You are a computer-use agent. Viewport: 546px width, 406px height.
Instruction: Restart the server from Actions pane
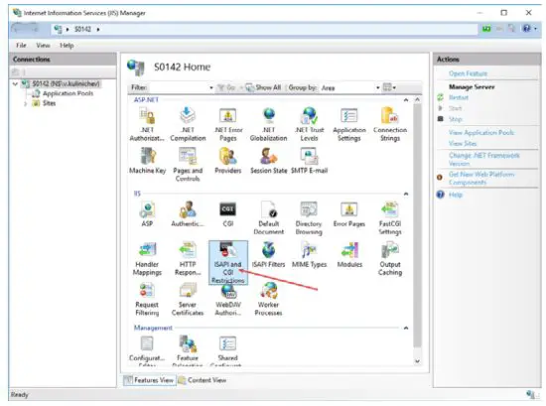459,97
